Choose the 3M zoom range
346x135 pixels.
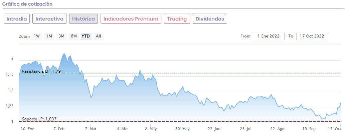(x=61, y=36)
